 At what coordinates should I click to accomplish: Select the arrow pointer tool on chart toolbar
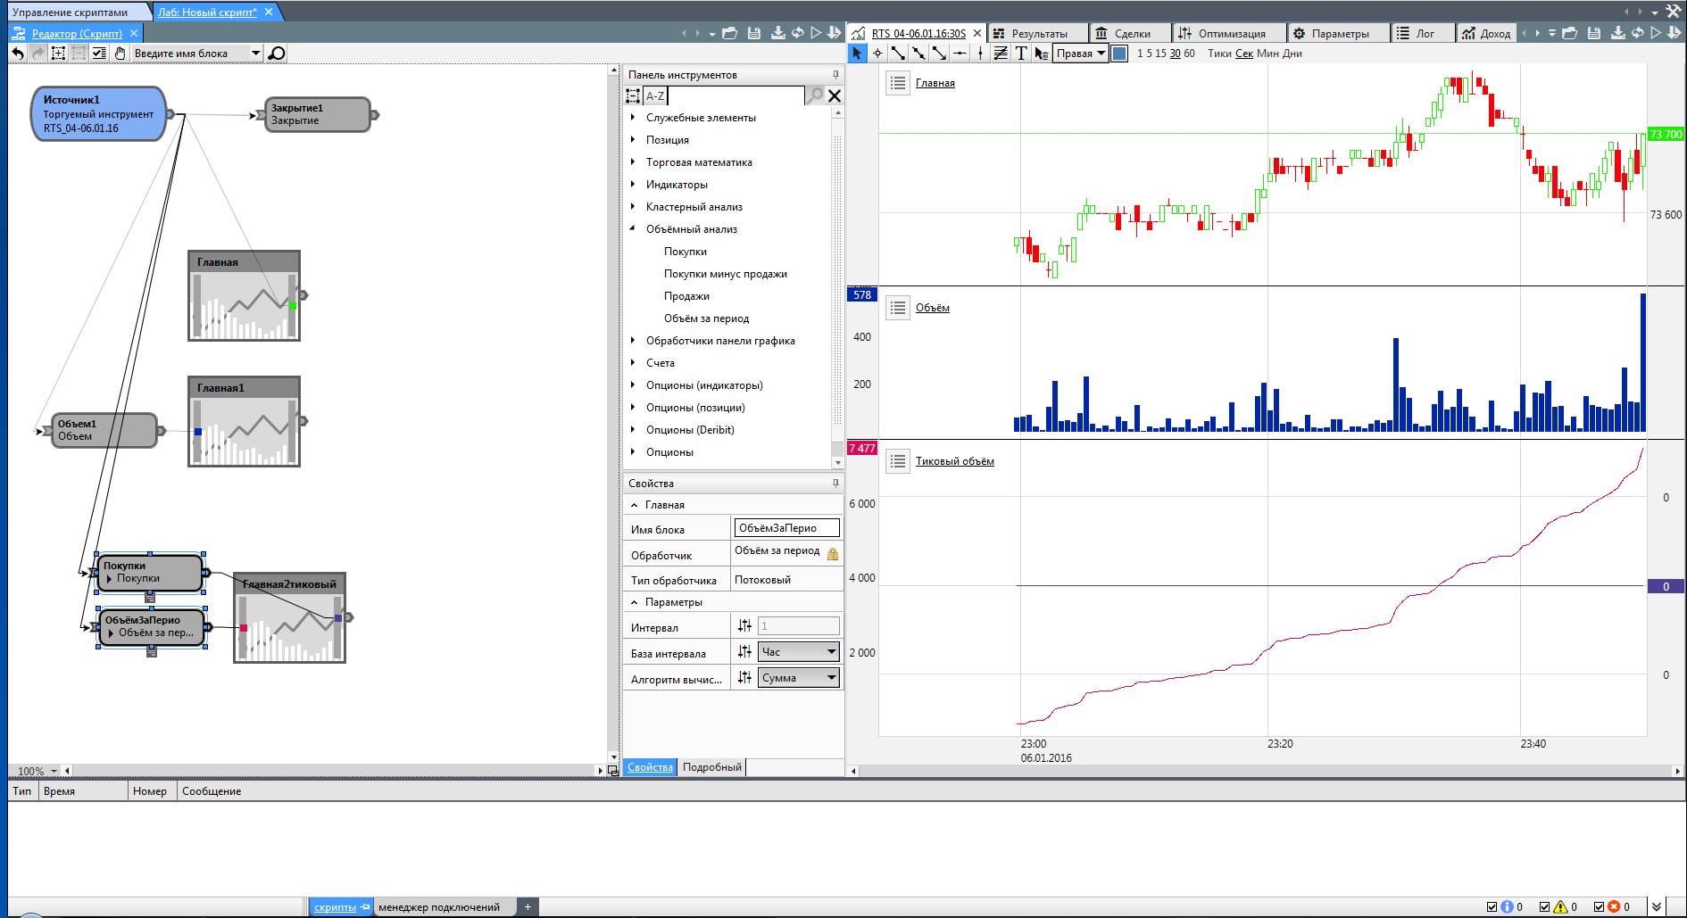click(x=857, y=54)
